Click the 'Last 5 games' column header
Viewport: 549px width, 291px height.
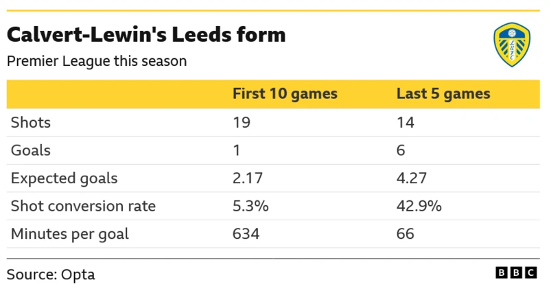click(x=443, y=94)
